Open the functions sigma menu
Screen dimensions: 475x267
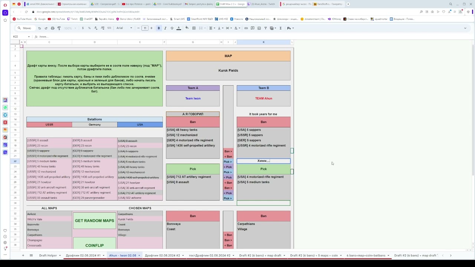click(x=281, y=28)
